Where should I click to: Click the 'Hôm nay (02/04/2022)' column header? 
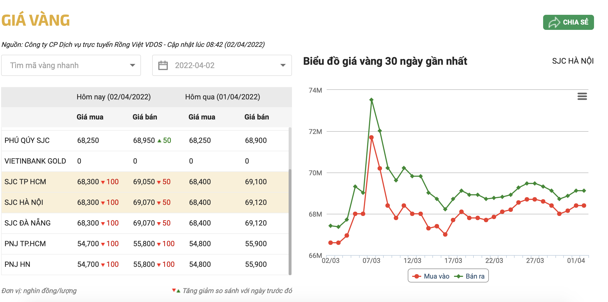pyautogui.click(x=114, y=97)
